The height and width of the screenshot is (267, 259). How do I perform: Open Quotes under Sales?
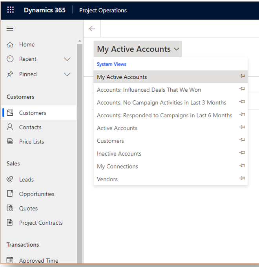(x=39, y=208)
